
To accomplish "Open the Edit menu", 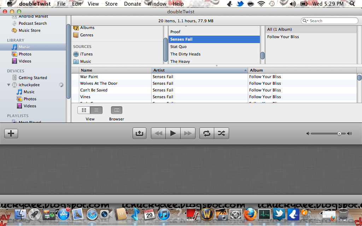I will (x=76, y=4).
